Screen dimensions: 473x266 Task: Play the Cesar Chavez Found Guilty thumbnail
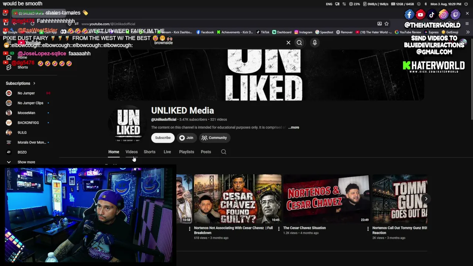point(238,199)
